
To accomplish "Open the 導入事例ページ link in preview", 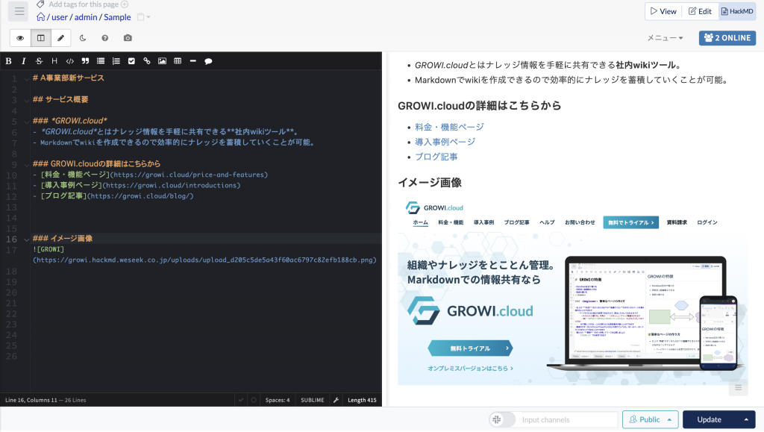I will click(445, 142).
